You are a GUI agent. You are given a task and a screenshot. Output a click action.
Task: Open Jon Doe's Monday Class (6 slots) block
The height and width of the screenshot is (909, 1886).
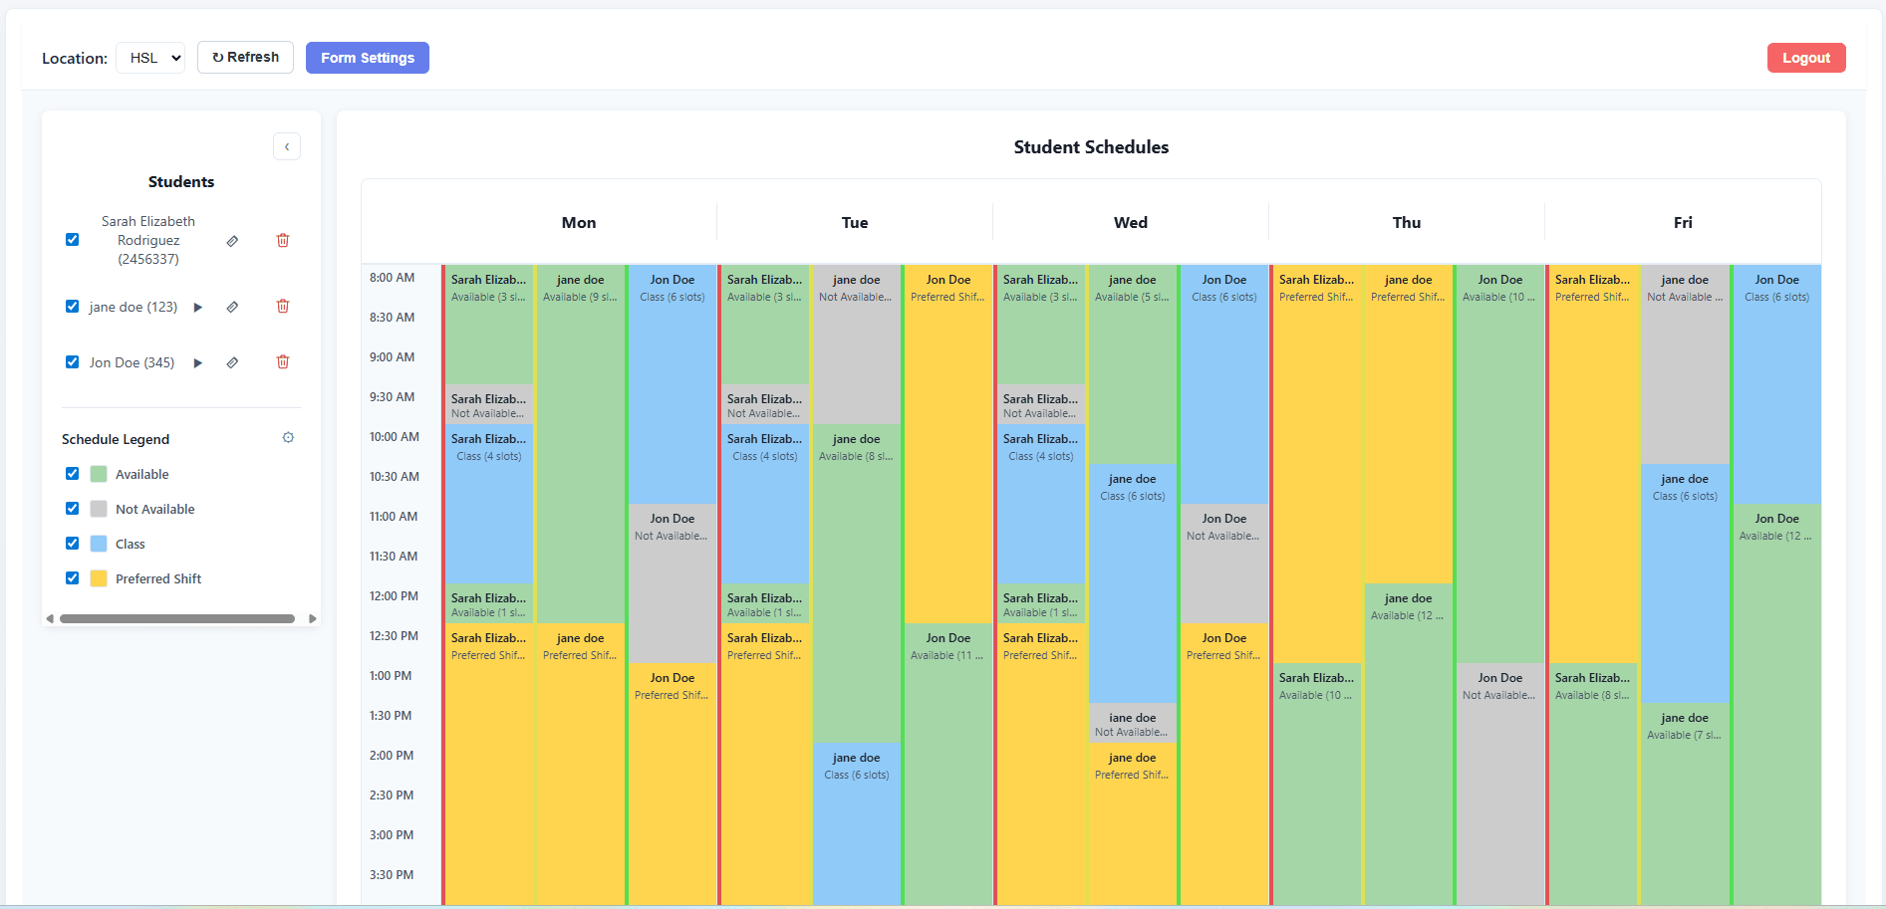click(x=673, y=383)
